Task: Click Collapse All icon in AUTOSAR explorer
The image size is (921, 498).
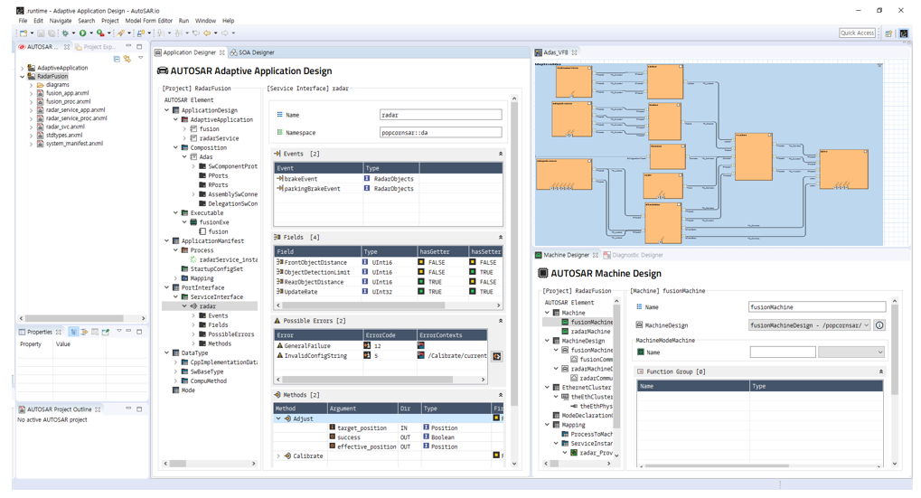Action: tap(117, 59)
